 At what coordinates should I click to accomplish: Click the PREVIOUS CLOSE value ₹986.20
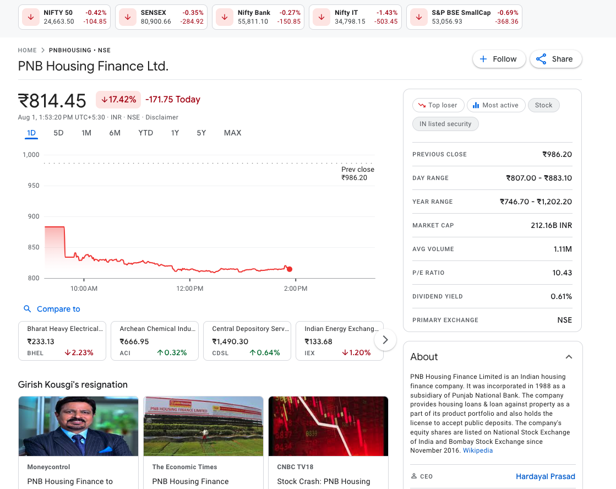[x=557, y=155]
